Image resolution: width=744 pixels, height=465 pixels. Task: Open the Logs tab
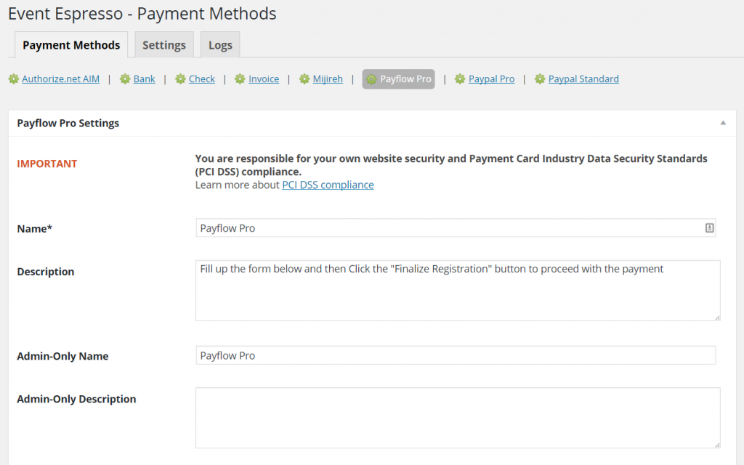click(x=220, y=45)
